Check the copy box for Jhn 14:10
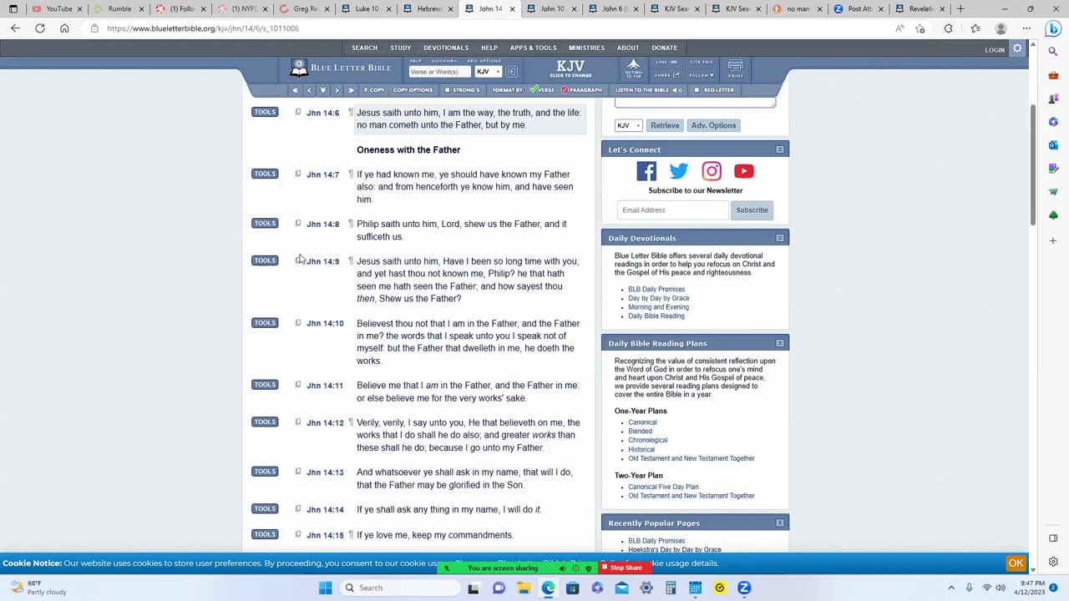 point(298,322)
